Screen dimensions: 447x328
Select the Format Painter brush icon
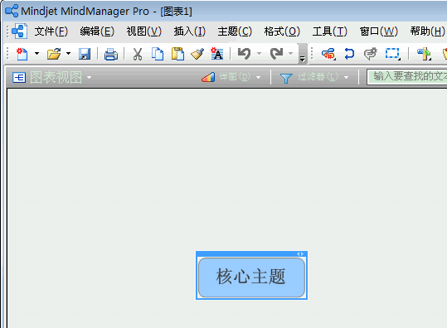coord(197,54)
